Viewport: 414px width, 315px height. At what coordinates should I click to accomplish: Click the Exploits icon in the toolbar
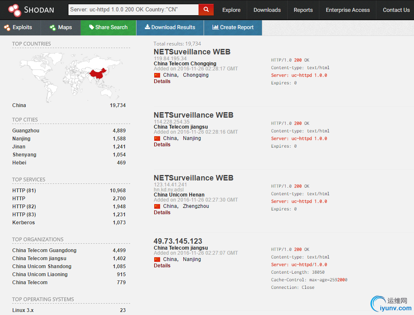tap(7, 27)
